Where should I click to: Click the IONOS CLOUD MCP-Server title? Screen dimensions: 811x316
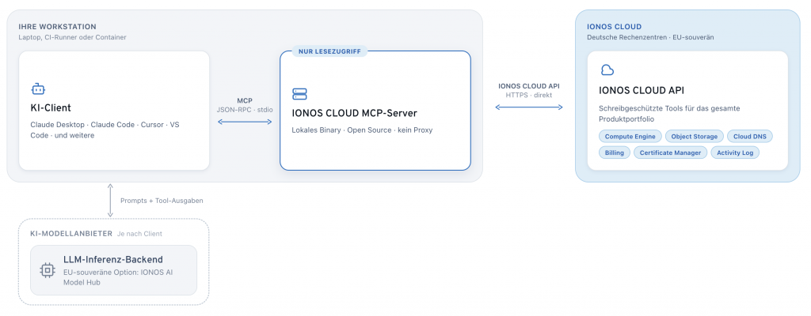(354, 113)
